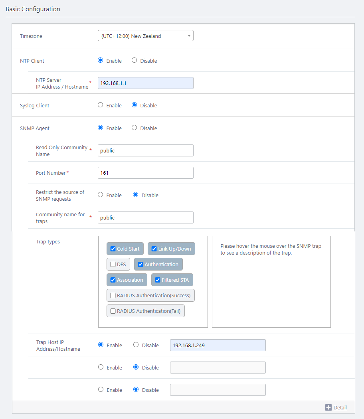Open the Timezone dropdown
Image resolution: width=364 pixels, height=419 pixels.
click(x=145, y=36)
